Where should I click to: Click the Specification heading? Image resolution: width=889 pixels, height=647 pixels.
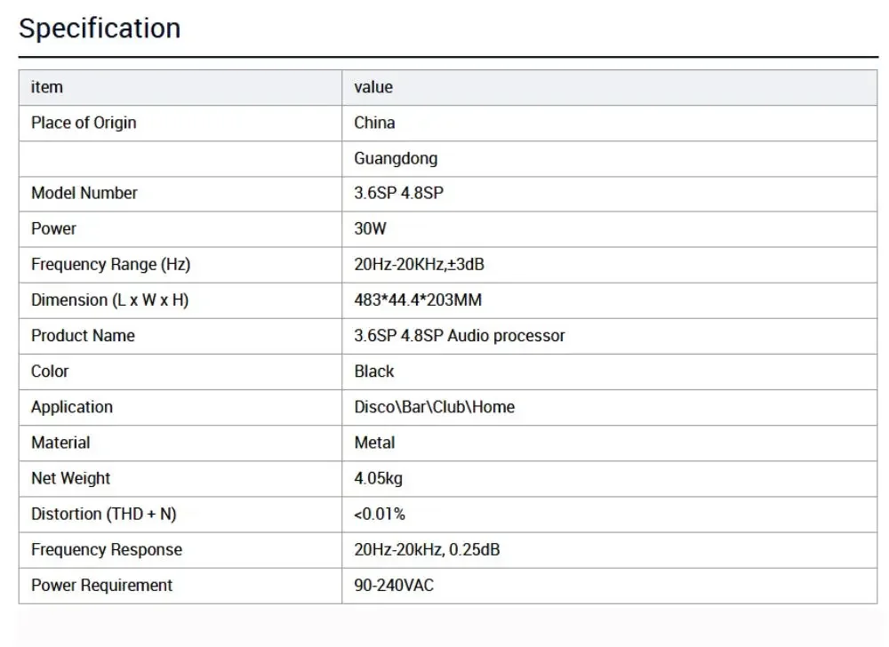point(100,28)
